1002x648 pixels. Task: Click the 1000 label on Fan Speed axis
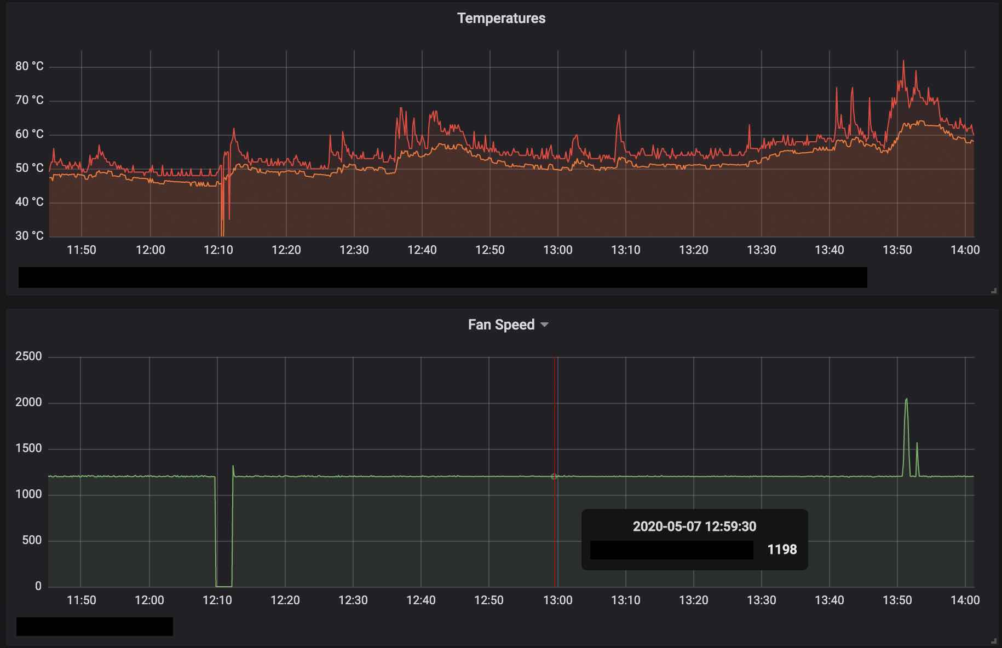coord(28,494)
